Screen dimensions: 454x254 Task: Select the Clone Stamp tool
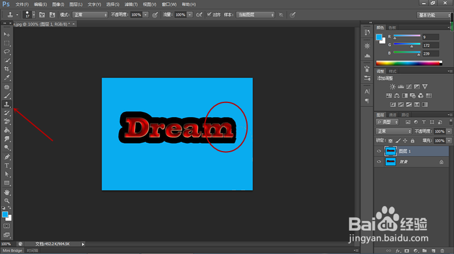(7, 105)
